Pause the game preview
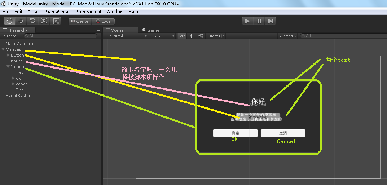 (x=259, y=21)
